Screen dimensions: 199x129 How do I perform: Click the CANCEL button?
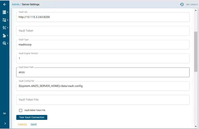[22, 125]
